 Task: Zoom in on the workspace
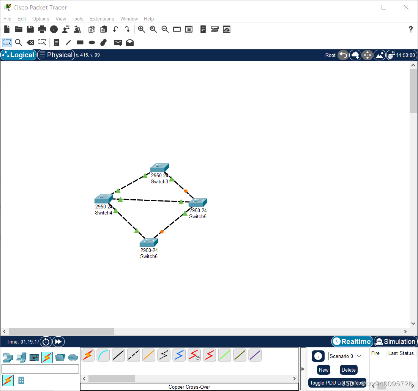[142, 29]
